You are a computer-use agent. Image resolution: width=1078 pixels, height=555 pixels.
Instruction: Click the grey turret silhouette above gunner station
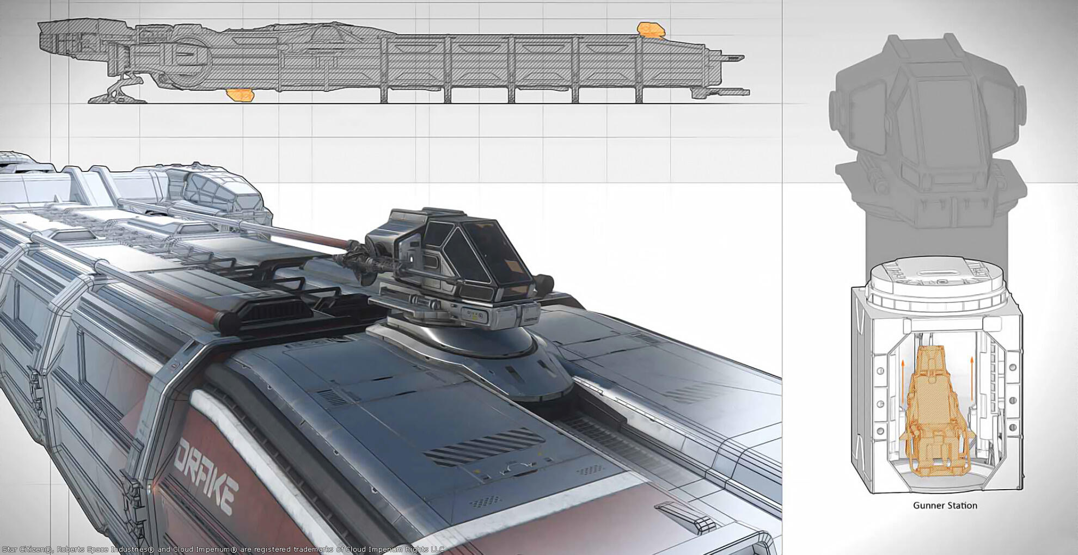pyautogui.click(x=927, y=131)
